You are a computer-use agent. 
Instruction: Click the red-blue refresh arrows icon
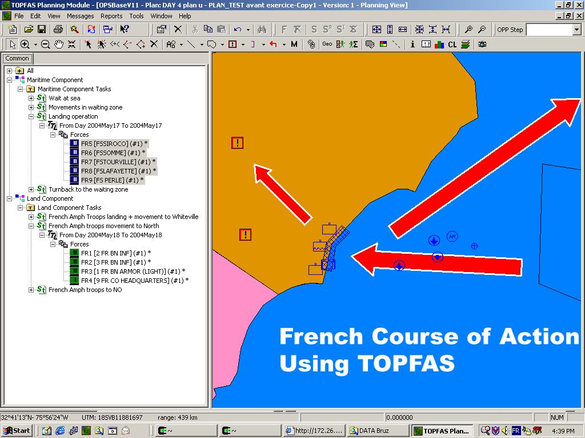91,30
